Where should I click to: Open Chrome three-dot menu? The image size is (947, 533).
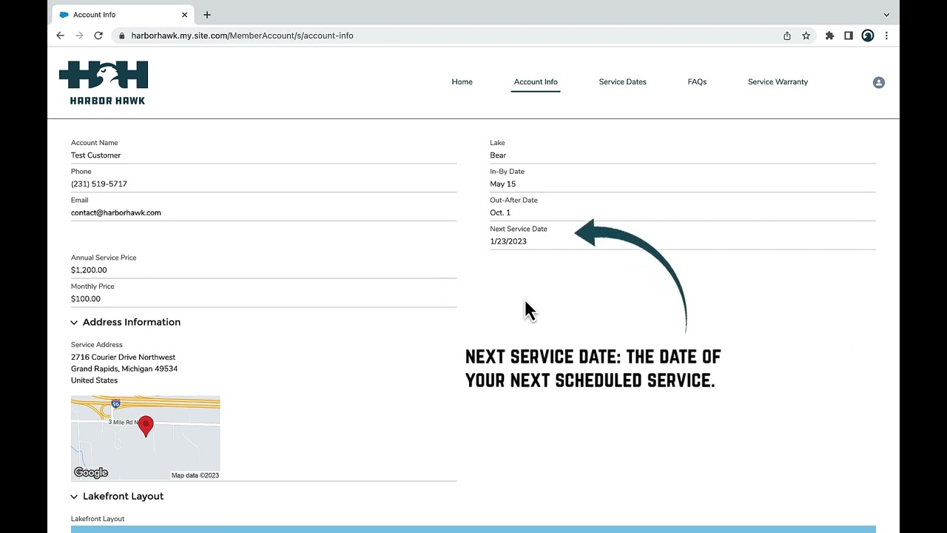pos(886,36)
